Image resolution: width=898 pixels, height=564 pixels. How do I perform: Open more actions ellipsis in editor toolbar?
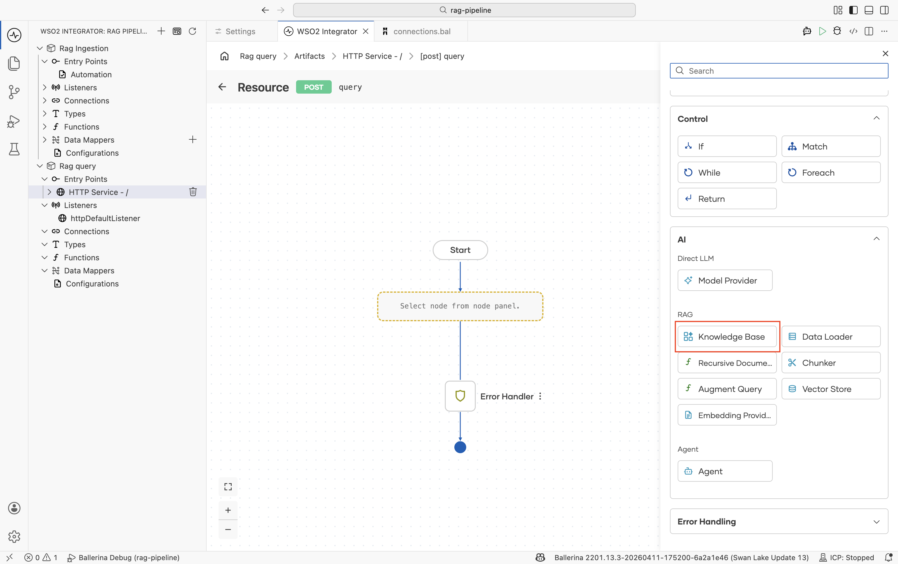884,31
